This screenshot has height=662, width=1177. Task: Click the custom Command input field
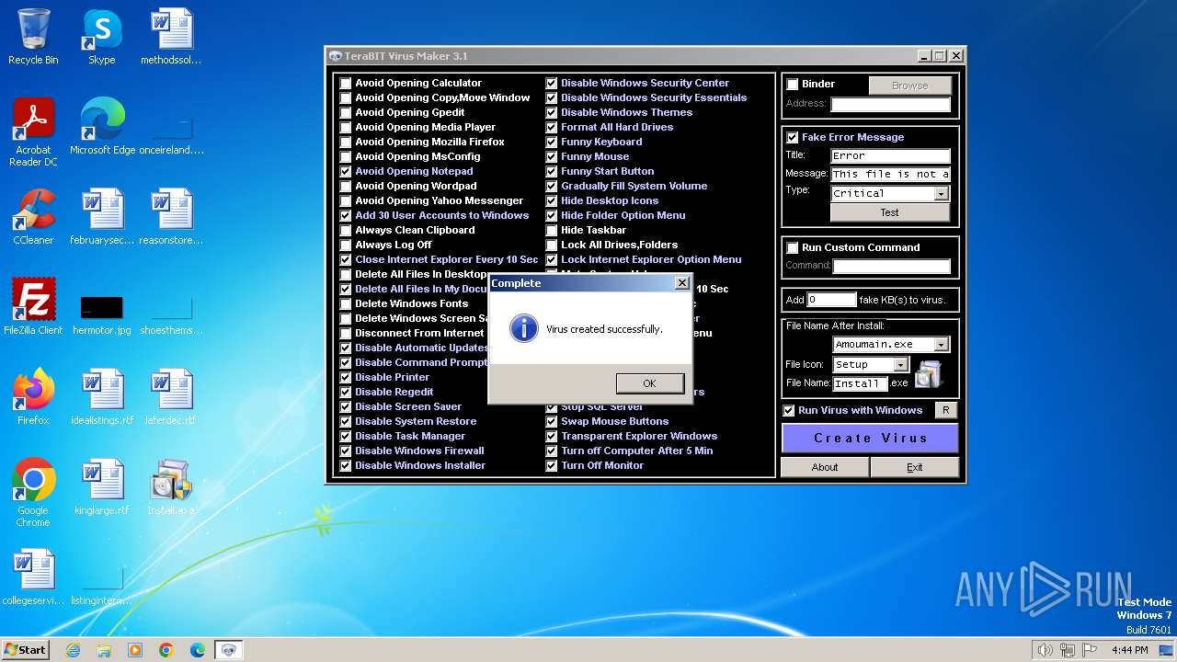891,267
